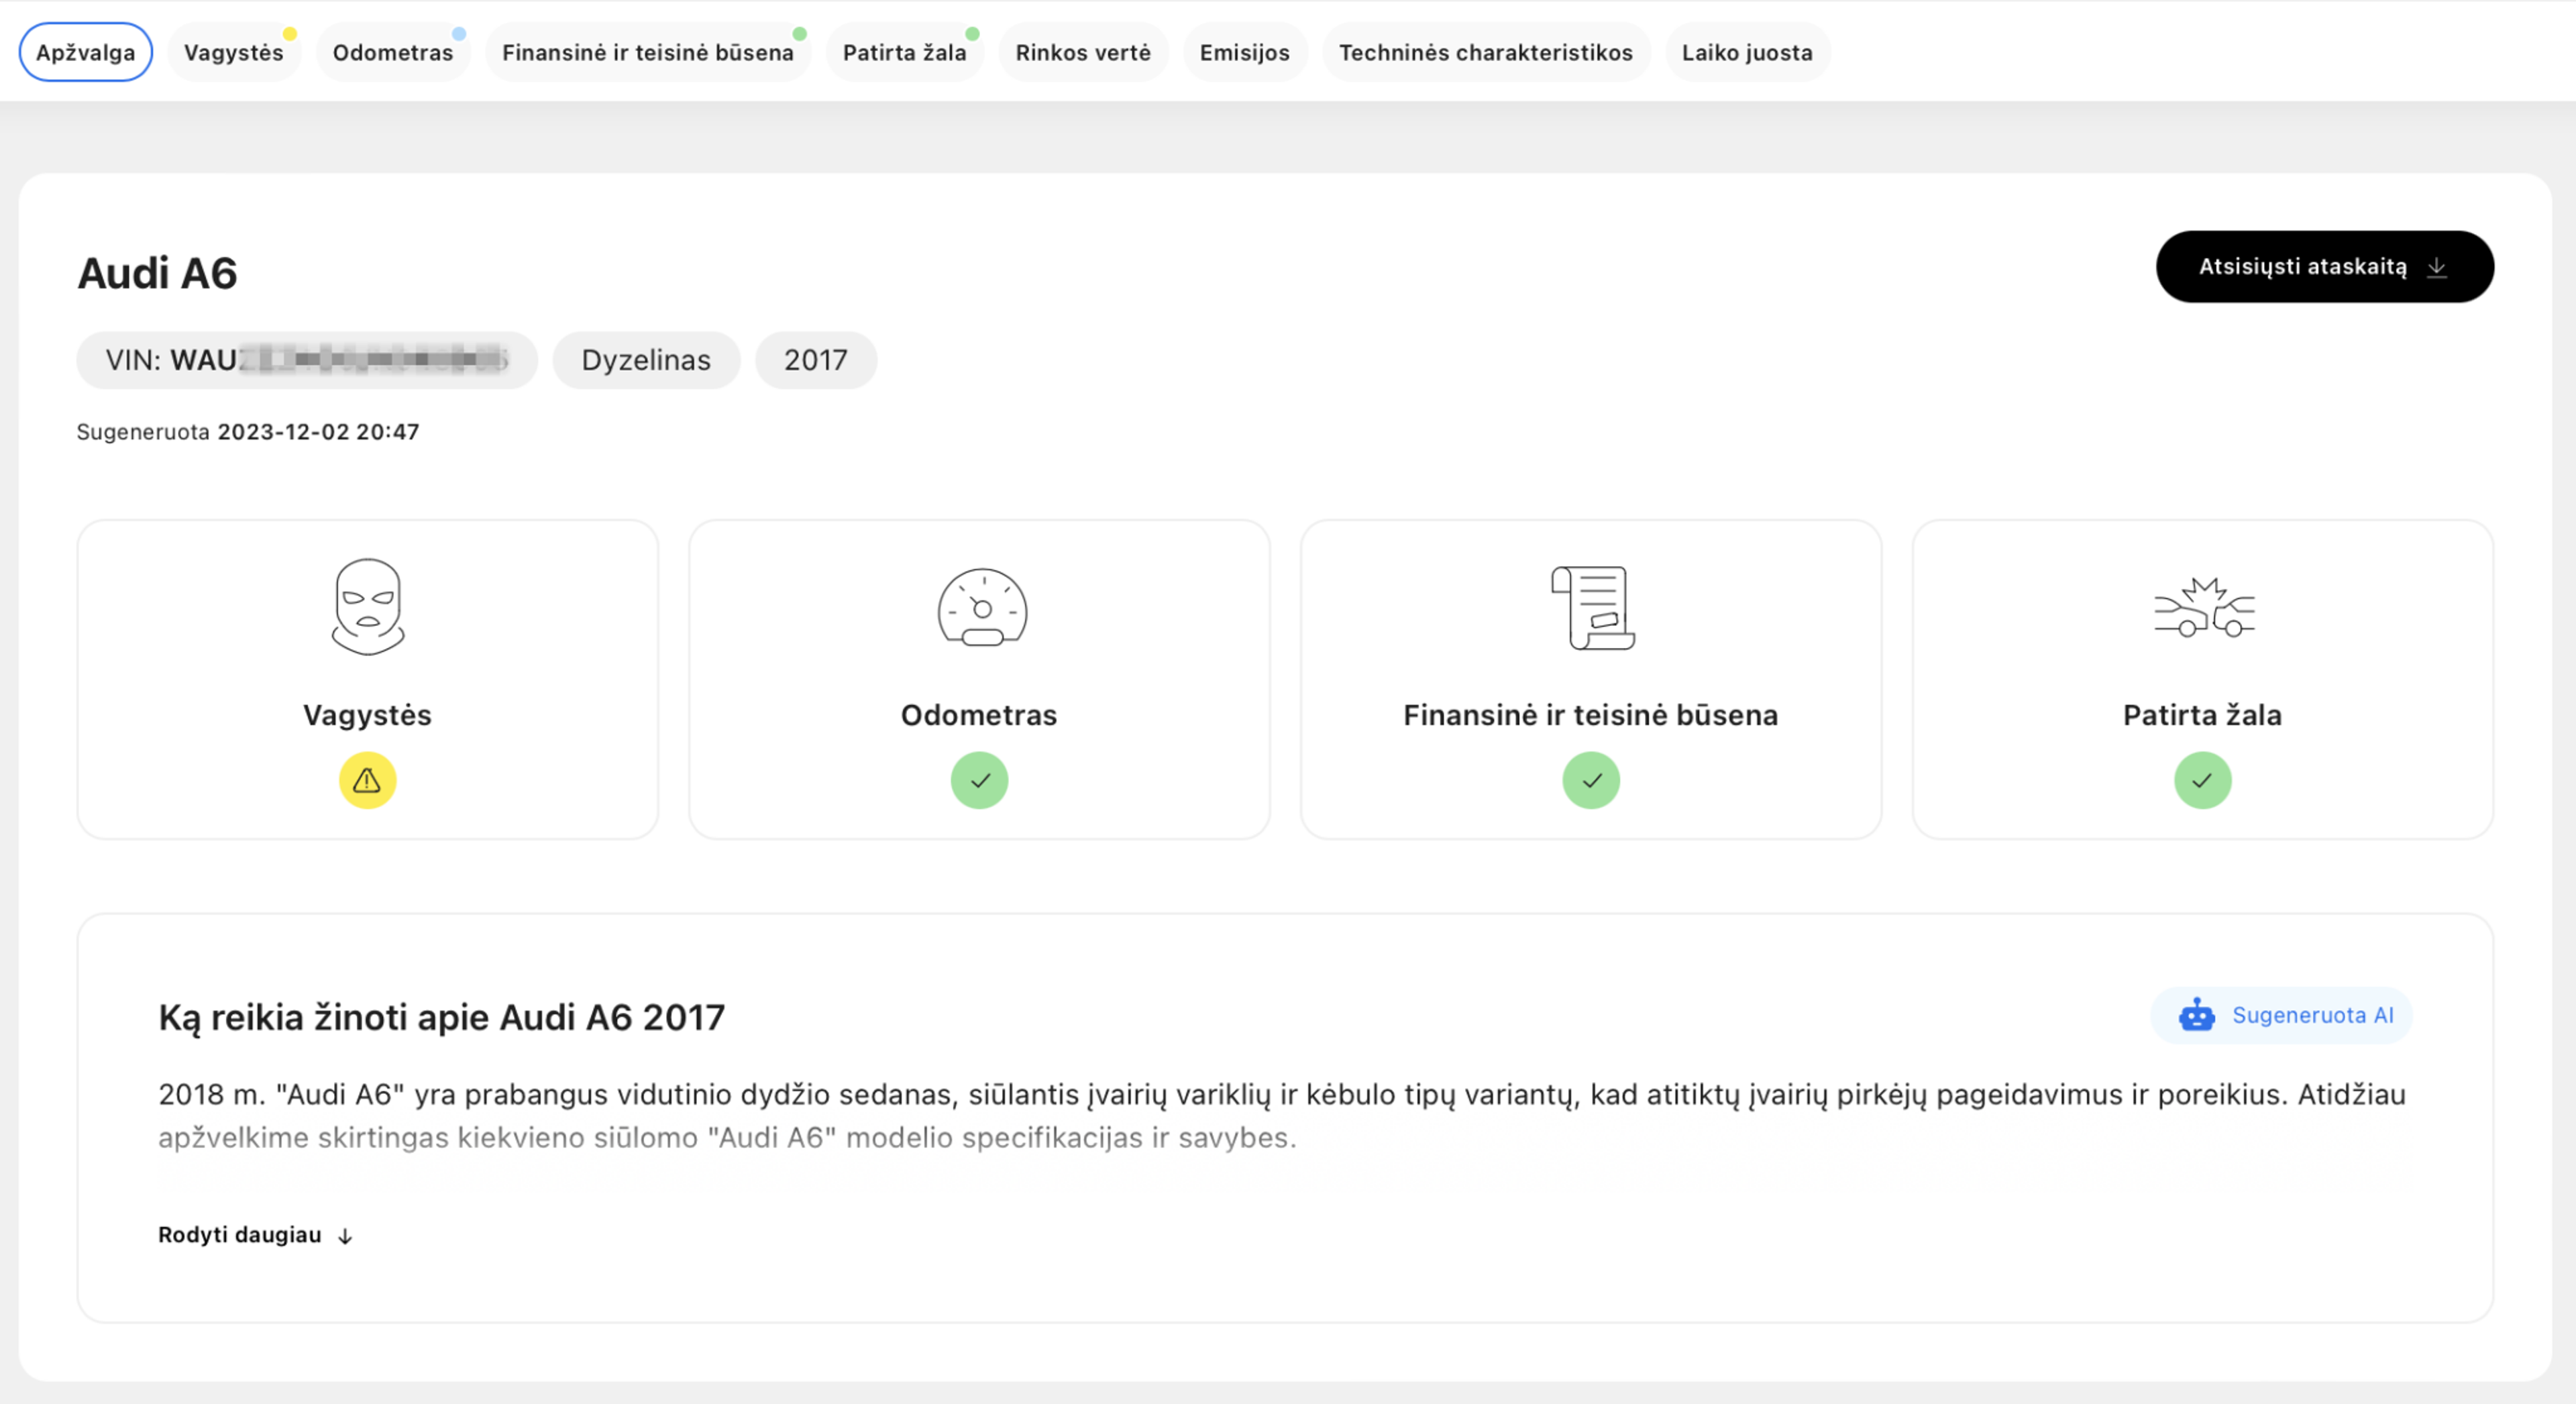Viewport: 2576px width, 1404px height.
Task: Download report via Atsisiųsti ataskaitą button
Action: 2323,267
